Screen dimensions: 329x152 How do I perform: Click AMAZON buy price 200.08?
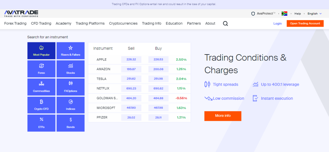(x=158, y=69)
